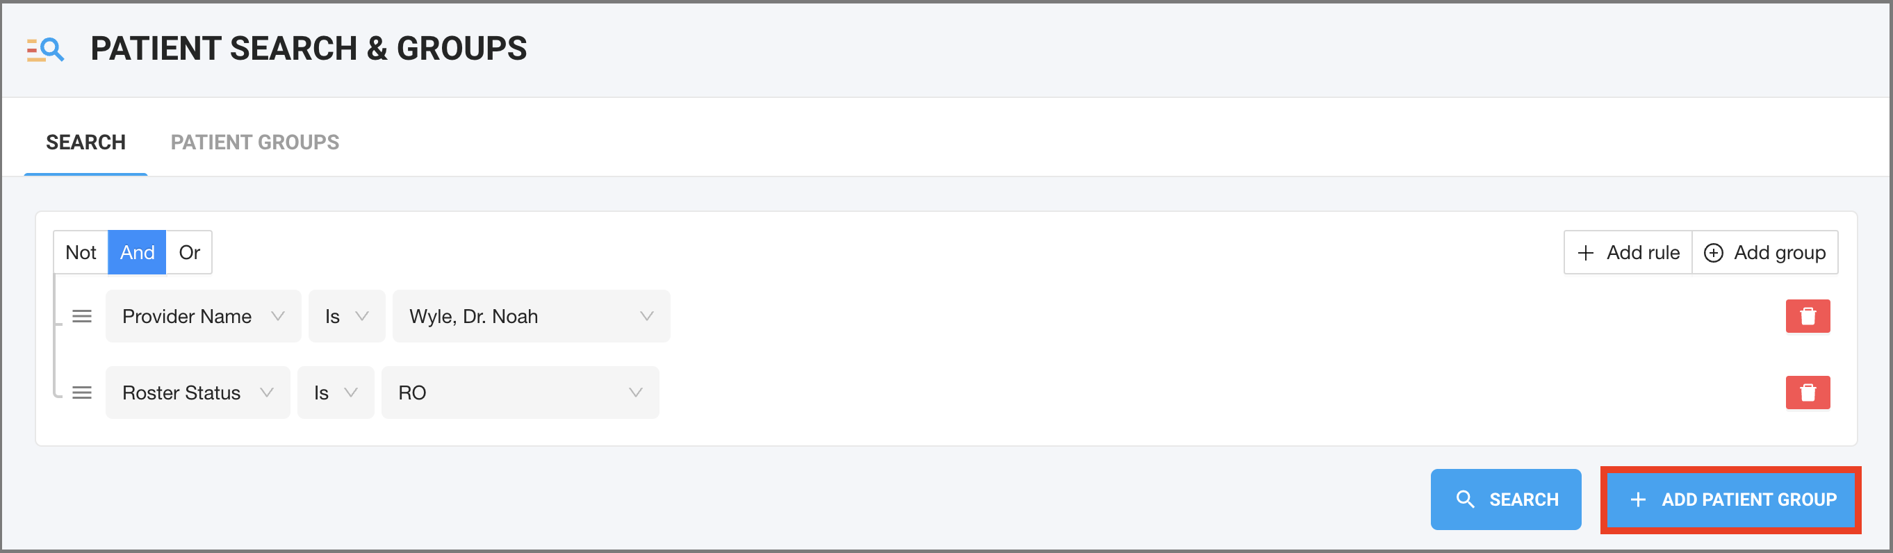1893x553 pixels.
Task: Select the Or condition
Action: tap(189, 252)
